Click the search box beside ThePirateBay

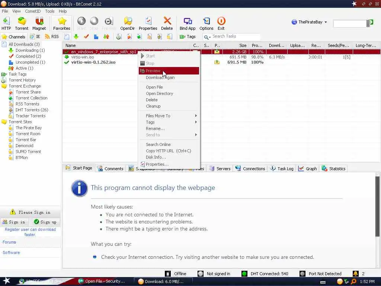click(x=350, y=23)
